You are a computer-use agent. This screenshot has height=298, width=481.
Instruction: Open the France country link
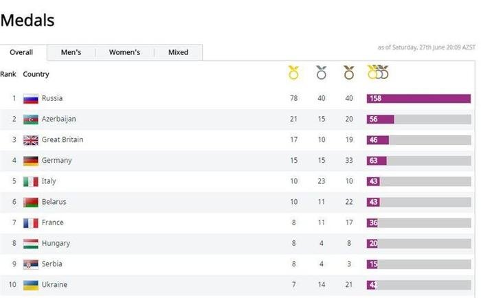52,222
